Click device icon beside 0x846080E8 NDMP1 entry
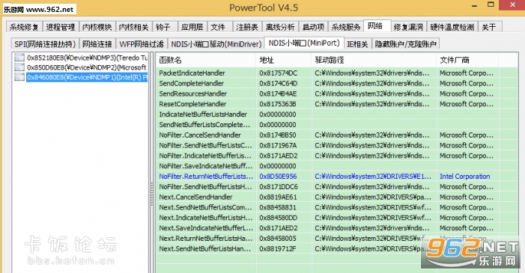Screen dimensions: 525x273 [x=19, y=77]
